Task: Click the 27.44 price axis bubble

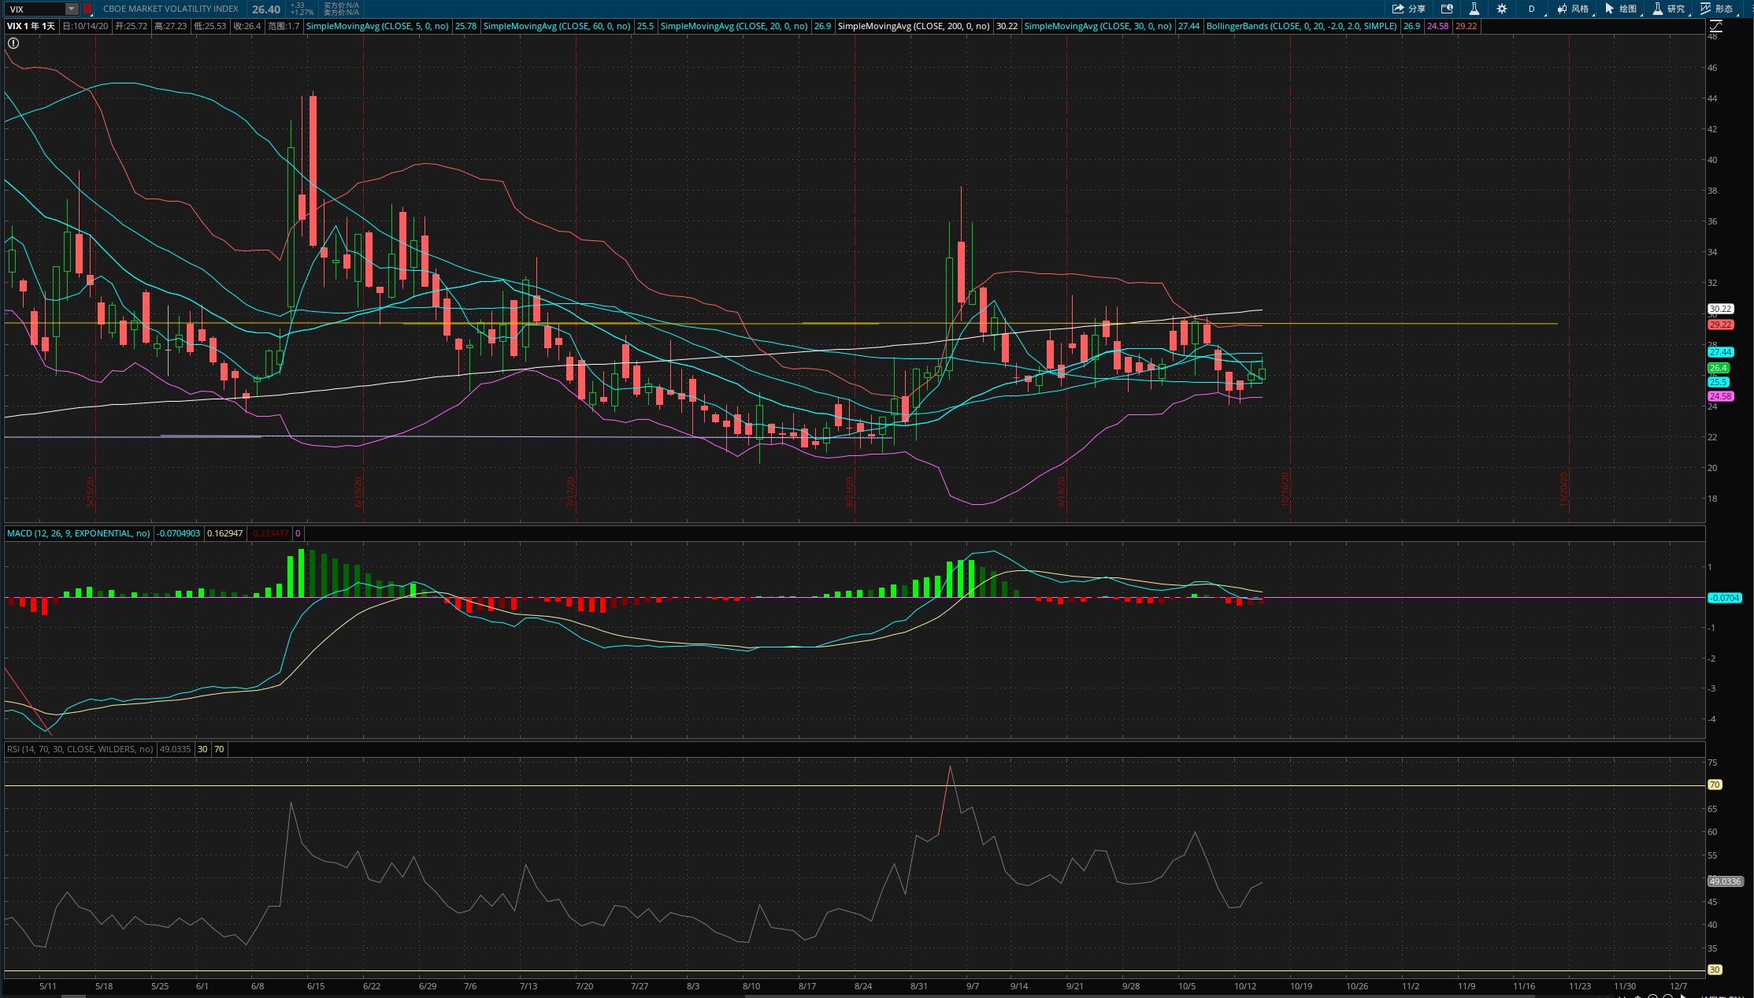Action: (1720, 352)
